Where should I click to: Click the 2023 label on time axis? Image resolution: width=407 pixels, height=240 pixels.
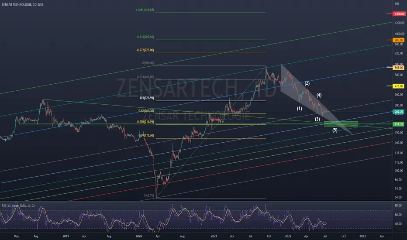(x=362, y=237)
